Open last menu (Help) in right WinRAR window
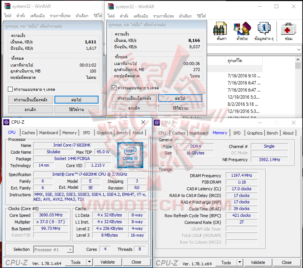 click(x=201, y=16)
